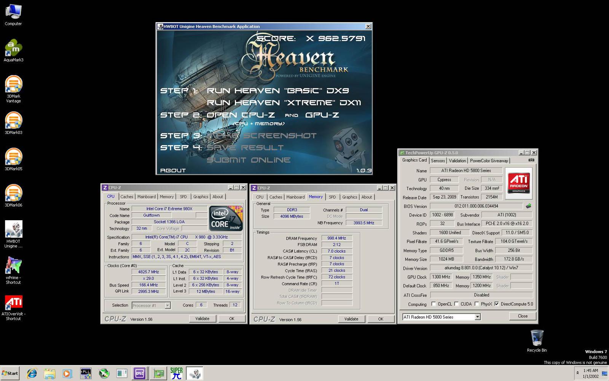Viewport: 609px width, 381px height.
Task: Click the CPU-Z Name field Intel Core i7 Extreme 980X
Action: click(x=169, y=209)
